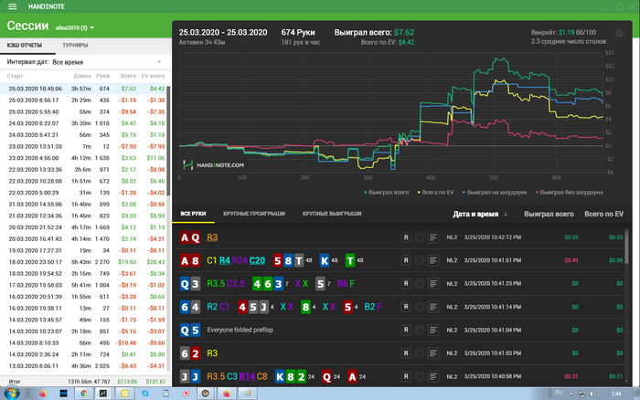This screenshot has height=400, width=640.
Task: Open replayer for the 64 hand
Action: click(406, 307)
